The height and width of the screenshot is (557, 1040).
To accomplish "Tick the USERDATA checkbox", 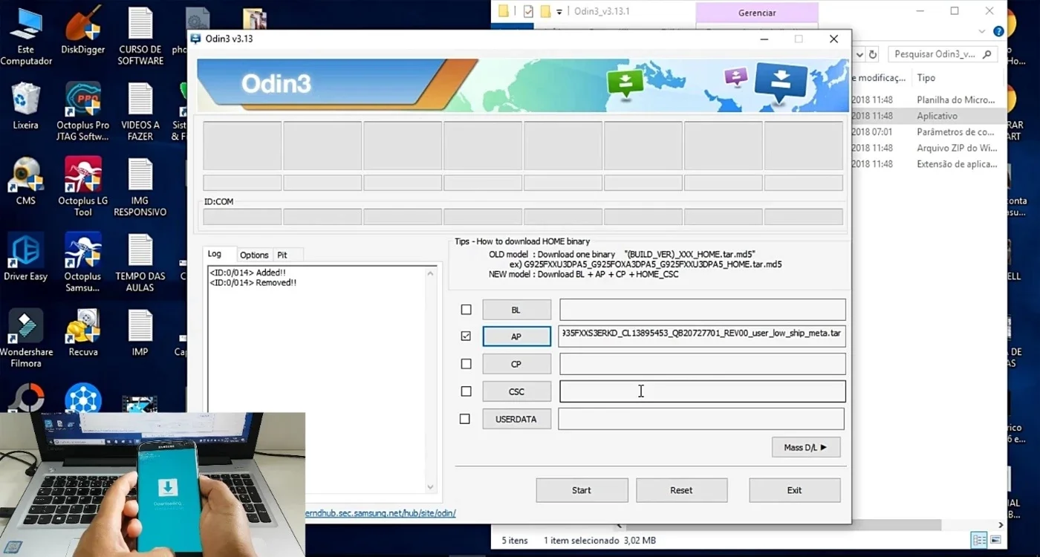I will click(465, 419).
